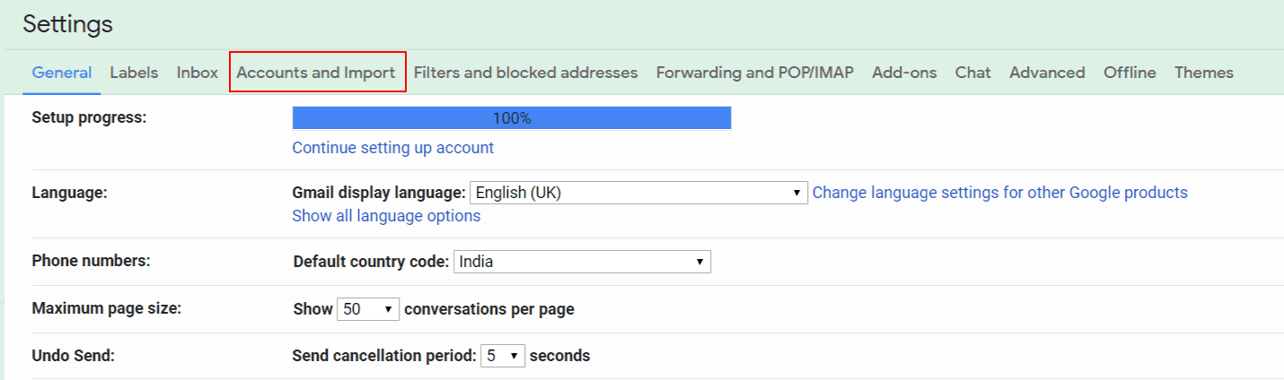Open Change language settings for other Google products
Viewport: 1284px width, 380px height.
999,193
